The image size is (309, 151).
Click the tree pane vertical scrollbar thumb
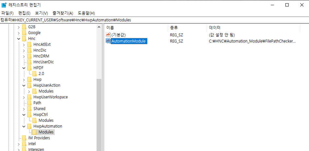[x=99, y=115]
